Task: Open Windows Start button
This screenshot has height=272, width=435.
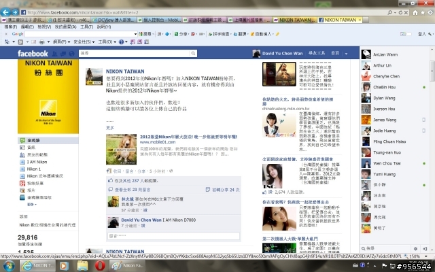Action: [8, 266]
